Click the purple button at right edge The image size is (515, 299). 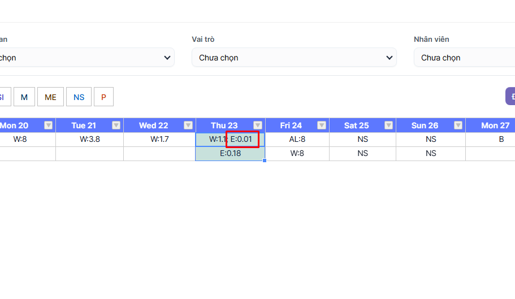pyautogui.click(x=510, y=97)
